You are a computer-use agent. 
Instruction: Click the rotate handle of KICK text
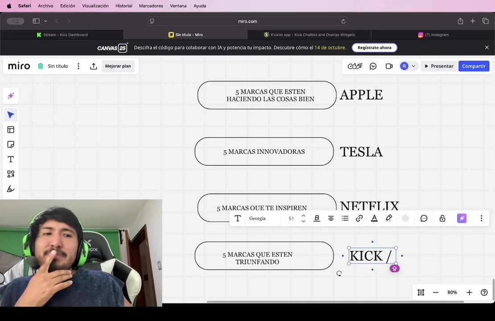tap(339, 274)
